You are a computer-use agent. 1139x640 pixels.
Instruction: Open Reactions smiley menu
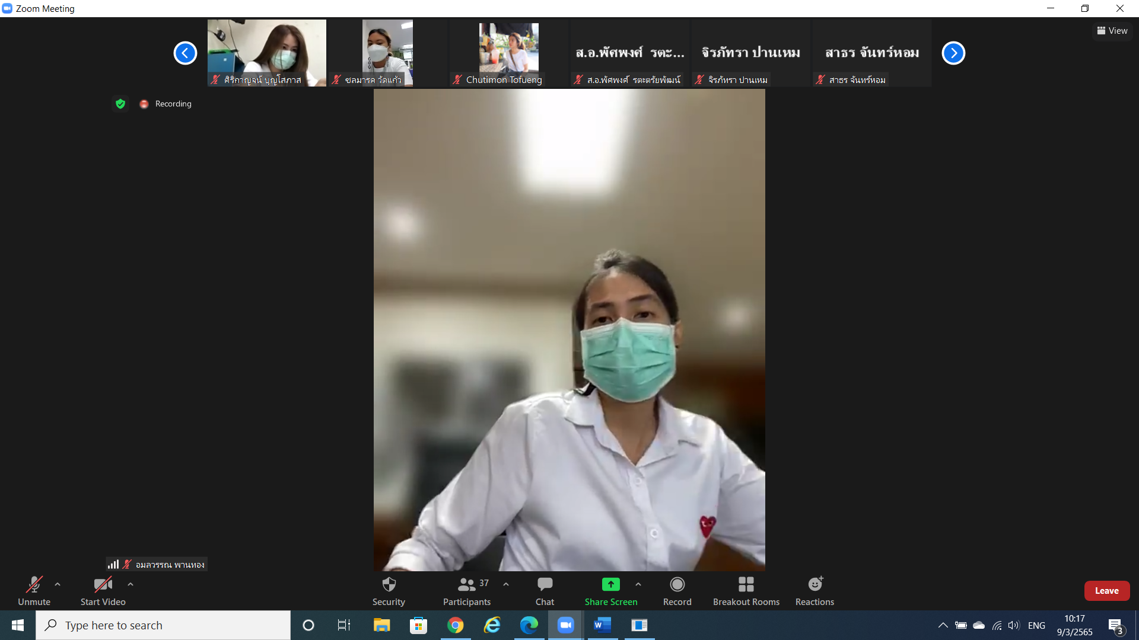(x=815, y=591)
